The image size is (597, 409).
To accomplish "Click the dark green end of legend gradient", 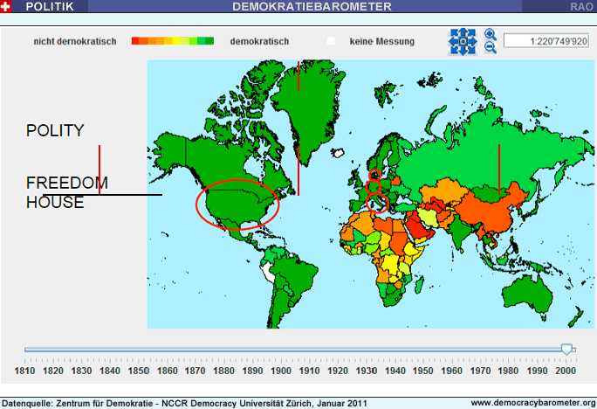I will (209, 41).
